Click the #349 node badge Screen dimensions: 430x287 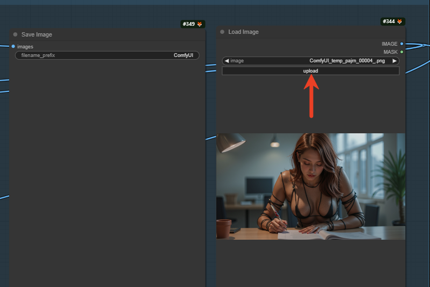click(x=193, y=24)
